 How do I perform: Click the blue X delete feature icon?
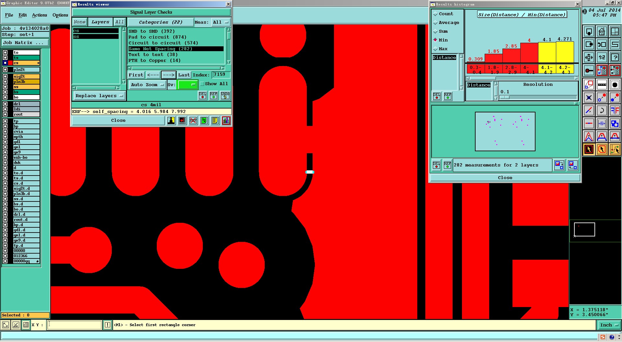coord(589,97)
